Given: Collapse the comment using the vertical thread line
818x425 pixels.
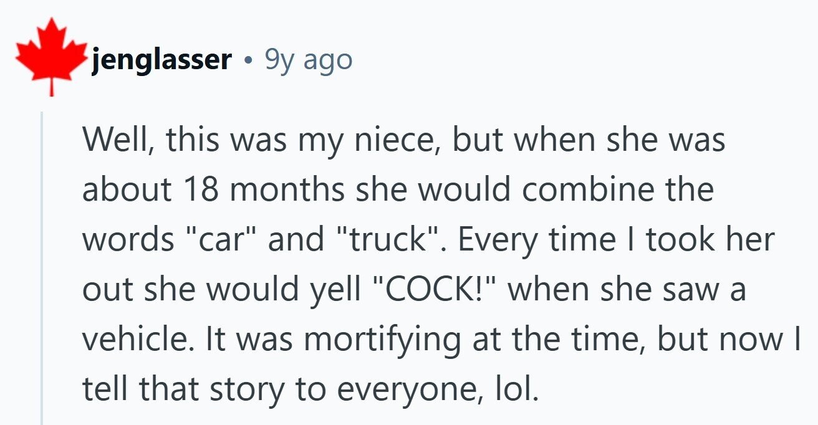Looking at the screenshot, I should tap(42, 268).
